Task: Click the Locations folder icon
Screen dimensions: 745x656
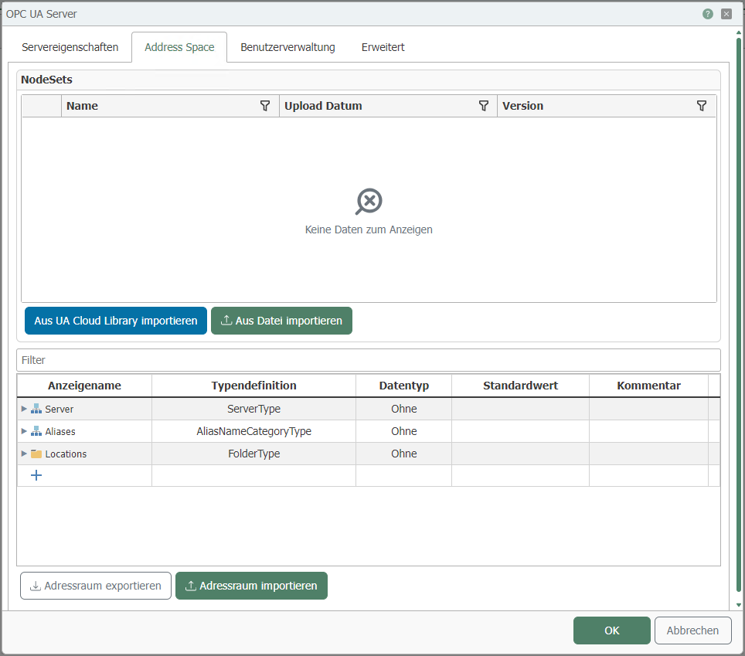Action: point(36,454)
